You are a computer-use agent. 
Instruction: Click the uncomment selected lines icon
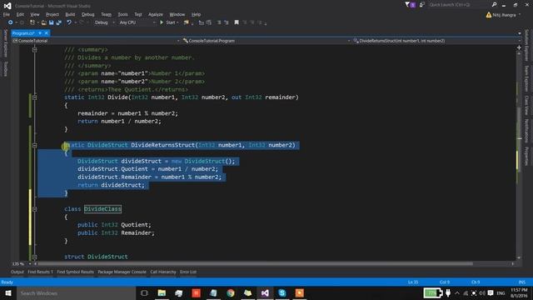pos(226,22)
